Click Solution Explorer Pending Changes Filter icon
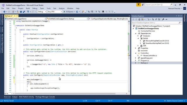Image resolution: width=187 pixels, height=105 pixels. [148, 19]
